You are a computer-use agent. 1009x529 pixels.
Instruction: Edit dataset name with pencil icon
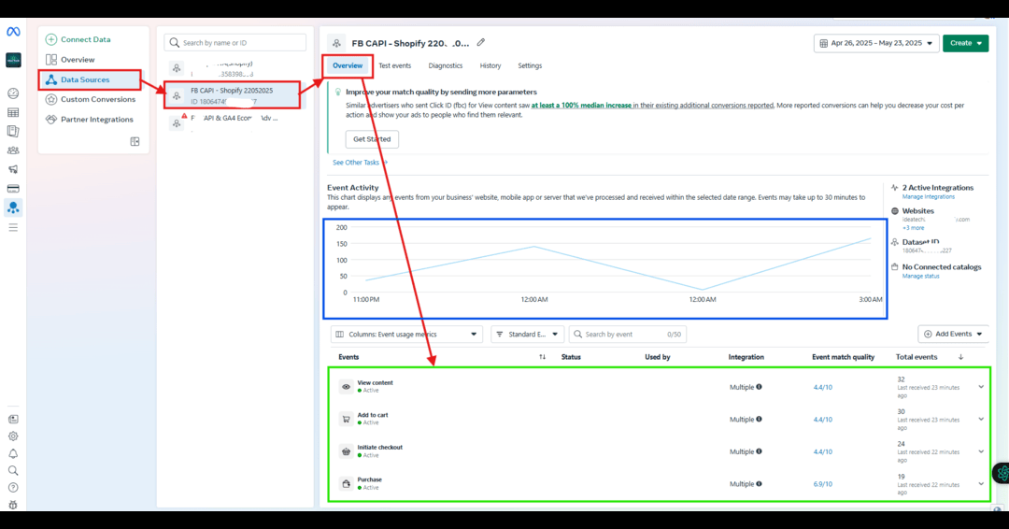tap(481, 42)
